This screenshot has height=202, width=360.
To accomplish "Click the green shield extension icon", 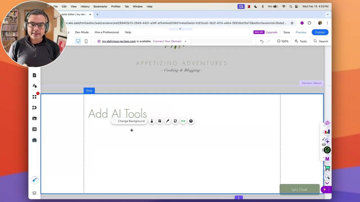I will coord(327,150).
